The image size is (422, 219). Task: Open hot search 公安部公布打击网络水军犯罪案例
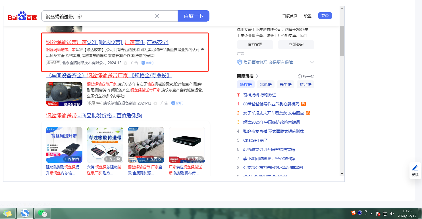click(273, 168)
